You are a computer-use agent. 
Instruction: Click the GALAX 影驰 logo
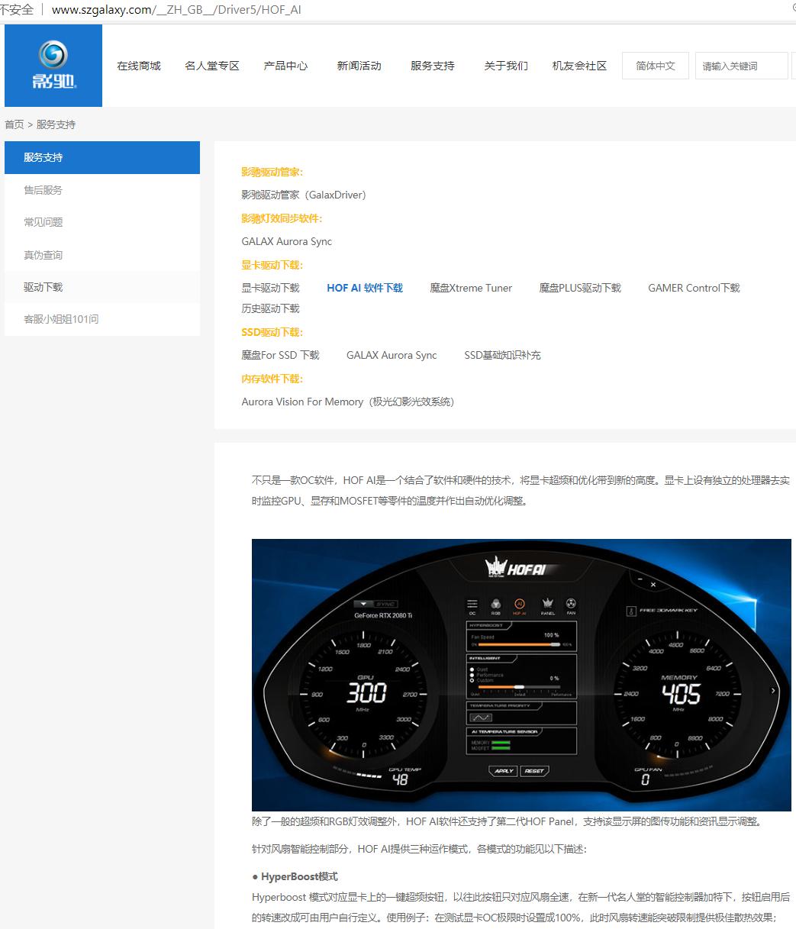53,66
